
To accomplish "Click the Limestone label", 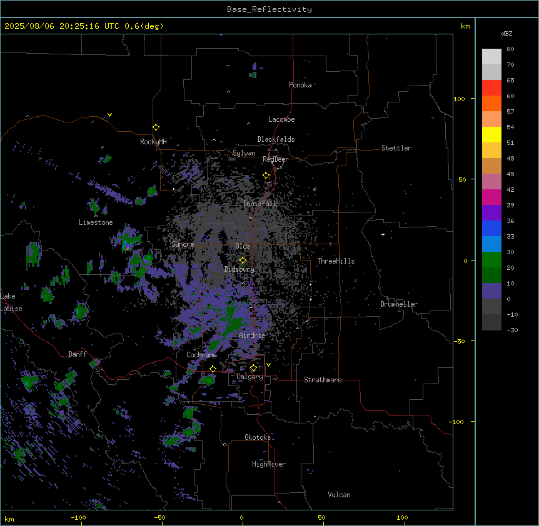I will pos(96,222).
